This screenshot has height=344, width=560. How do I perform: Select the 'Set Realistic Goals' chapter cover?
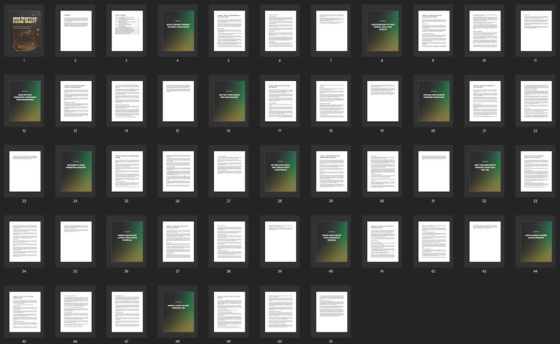[280, 171]
